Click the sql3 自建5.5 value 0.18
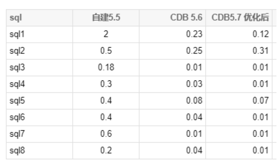 106,67
